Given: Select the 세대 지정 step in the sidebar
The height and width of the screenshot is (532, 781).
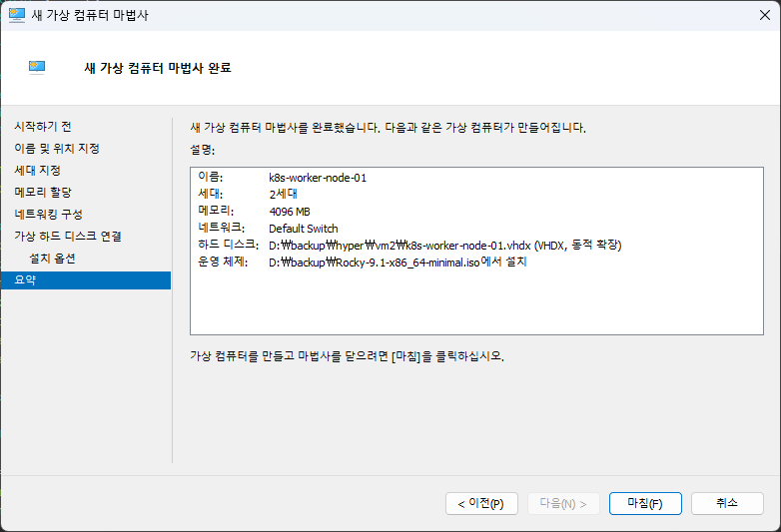Looking at the screenshot, I should pos(38,171).
